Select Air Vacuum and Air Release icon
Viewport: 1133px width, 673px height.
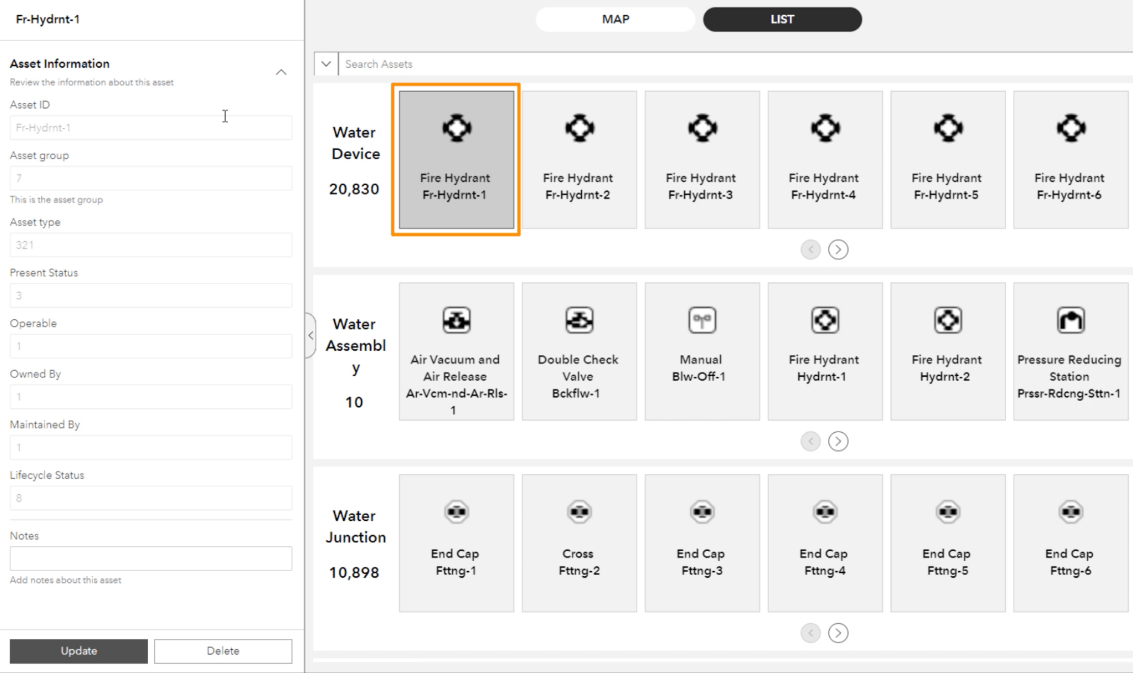[x=455, y=321]
